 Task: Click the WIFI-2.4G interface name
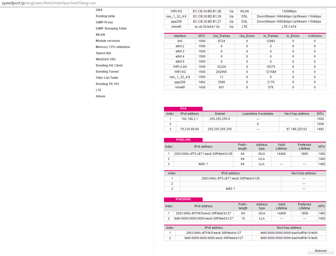coord(180,67)
